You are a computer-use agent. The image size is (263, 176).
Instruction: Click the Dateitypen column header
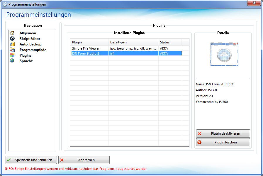133,42
